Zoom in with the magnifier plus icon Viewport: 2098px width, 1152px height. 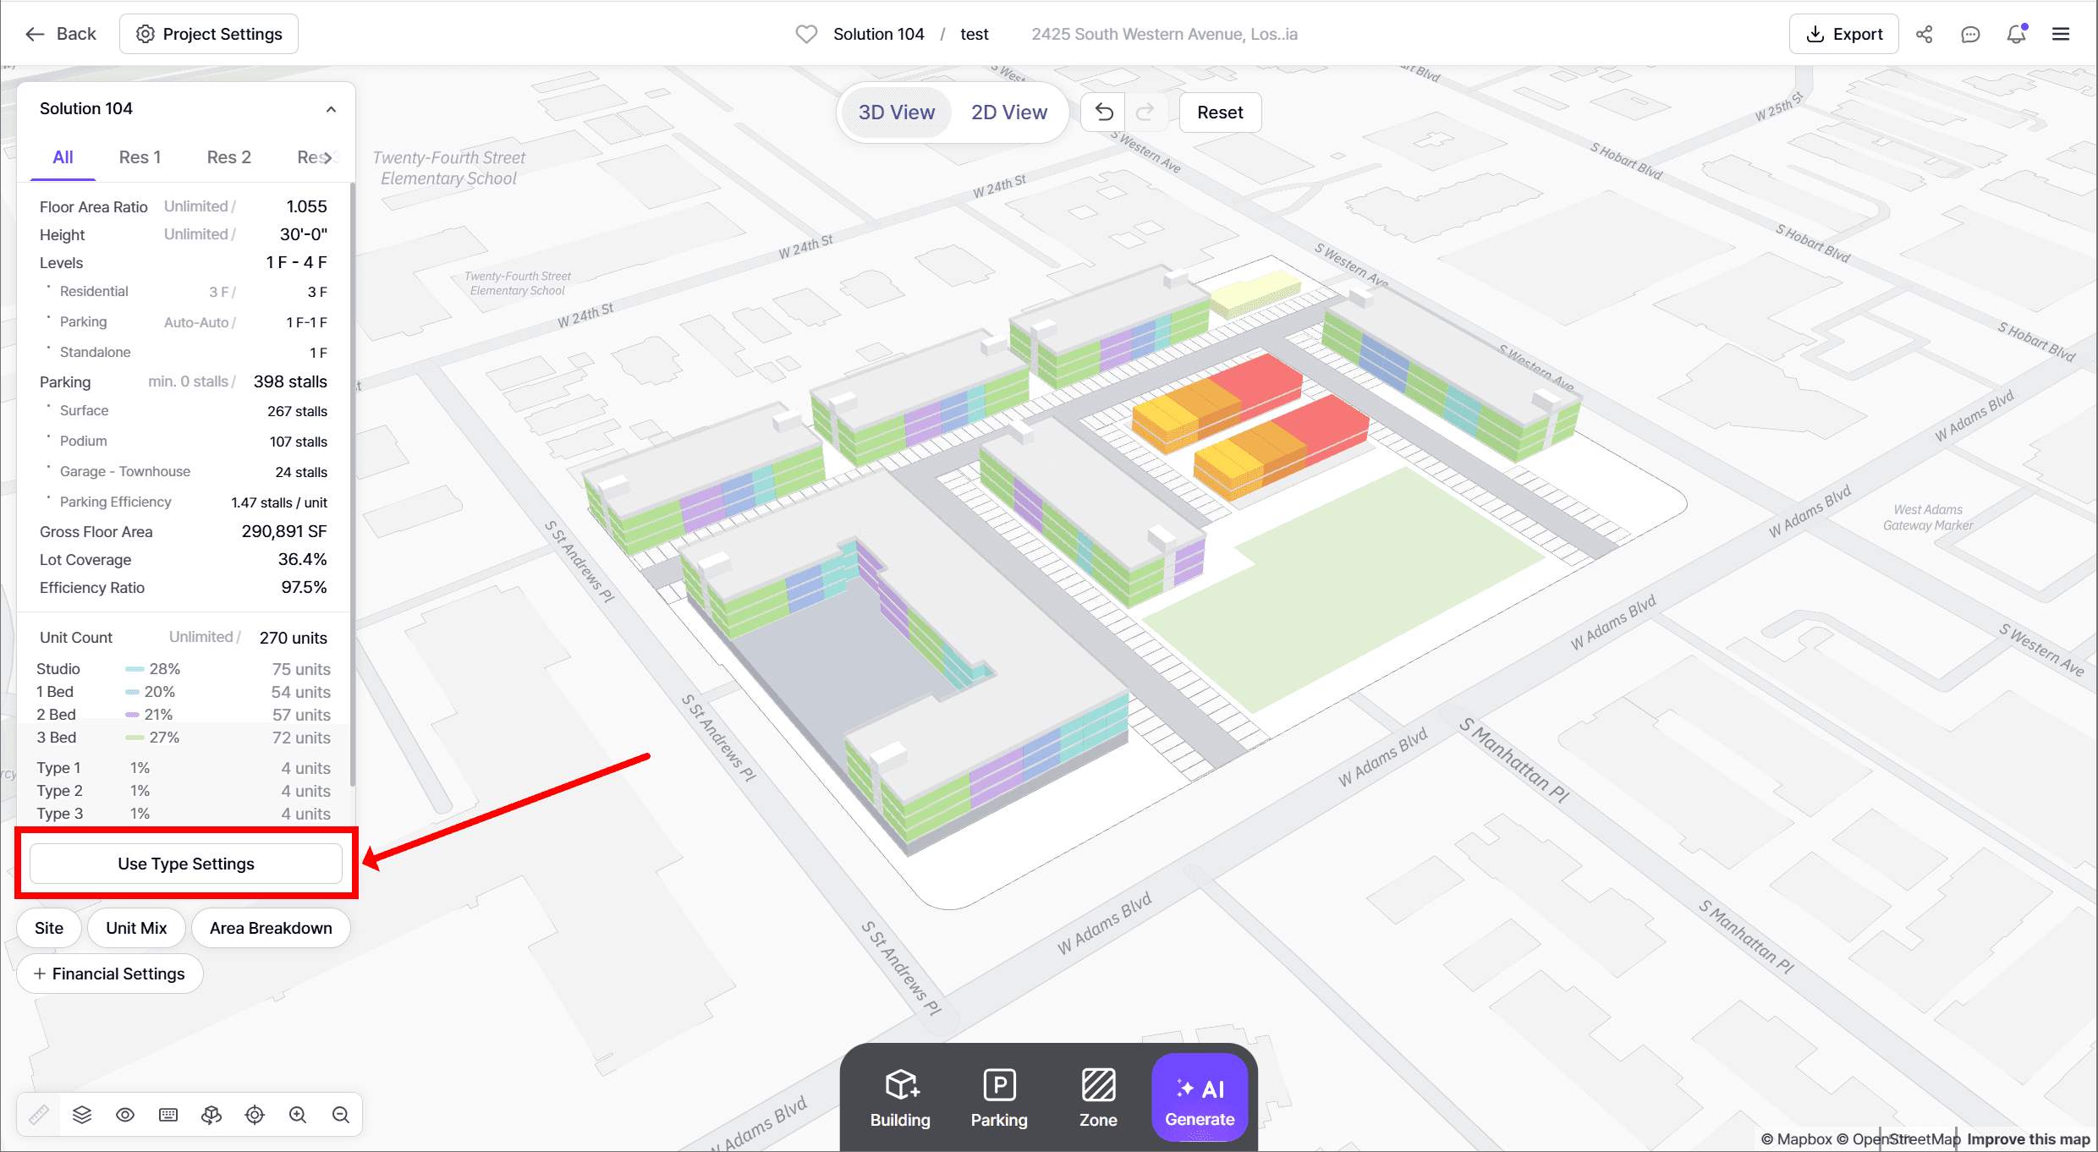[298, 1115]
